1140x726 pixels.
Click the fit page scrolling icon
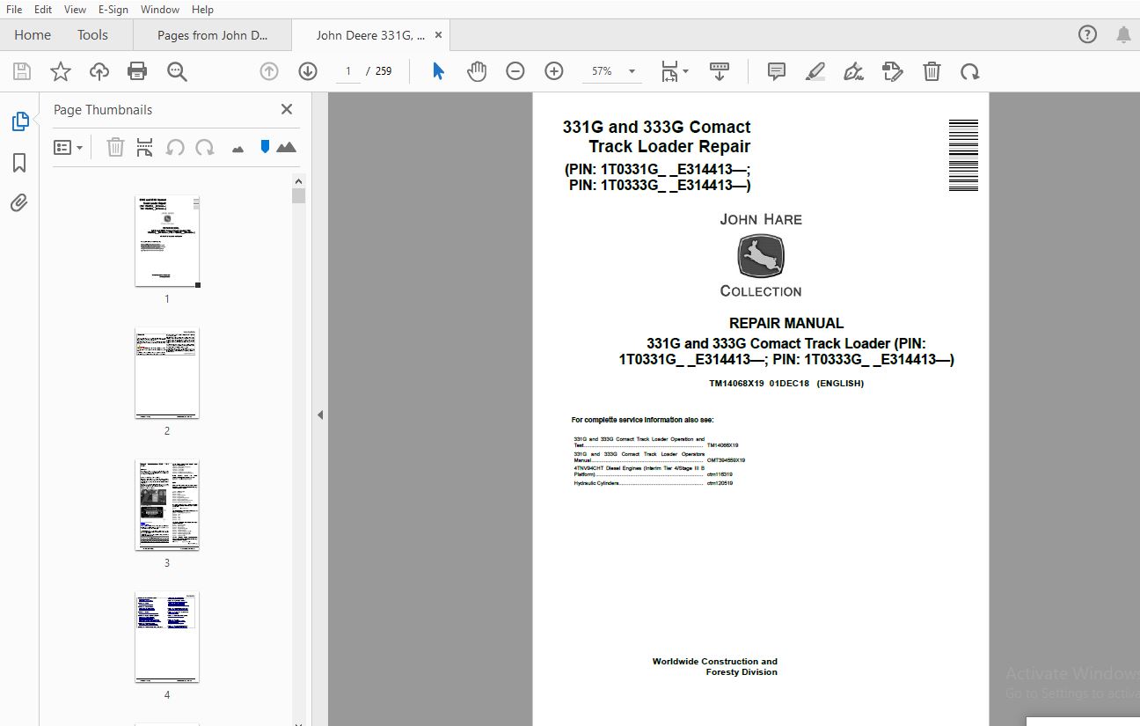669,71
